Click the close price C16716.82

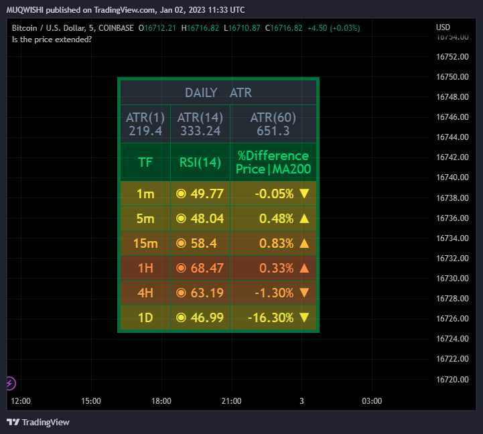(x=283, y=28)
